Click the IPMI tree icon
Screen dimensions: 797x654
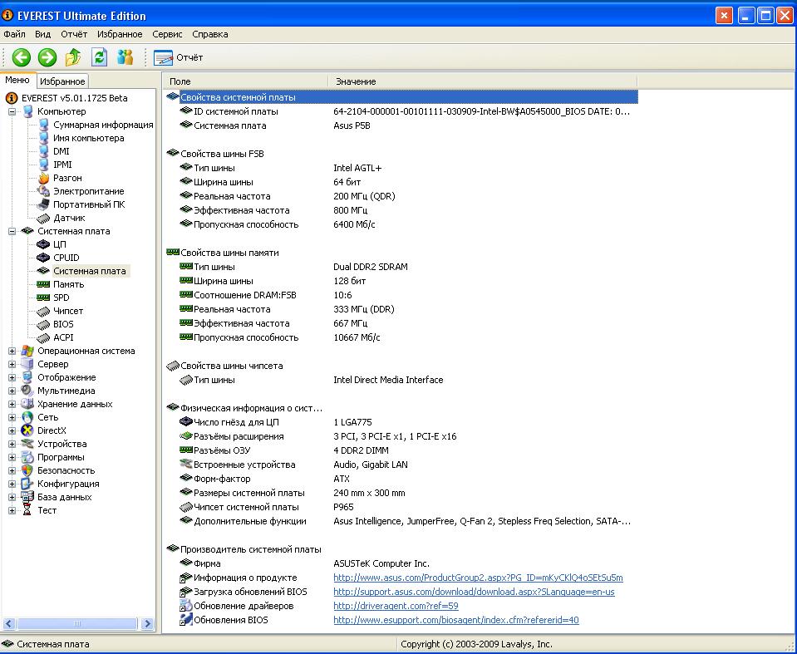[44, 165]
